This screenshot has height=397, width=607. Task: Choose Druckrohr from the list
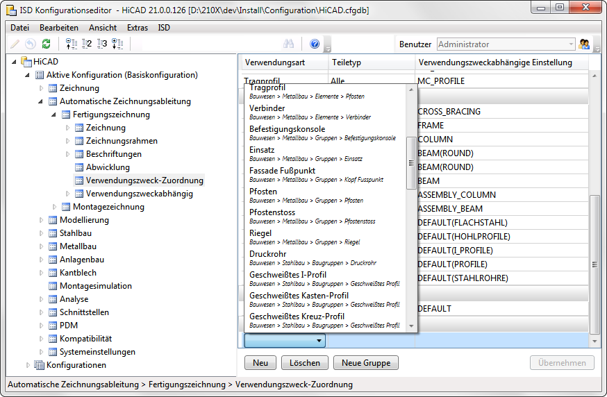(326, 258)
